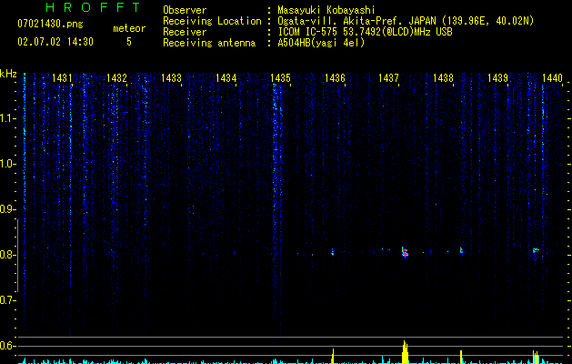Select the Ogata-vill. Akita-Pref. JAPAN location text
The width and height of the screenshot is (572, 364).
coord(406,21)
